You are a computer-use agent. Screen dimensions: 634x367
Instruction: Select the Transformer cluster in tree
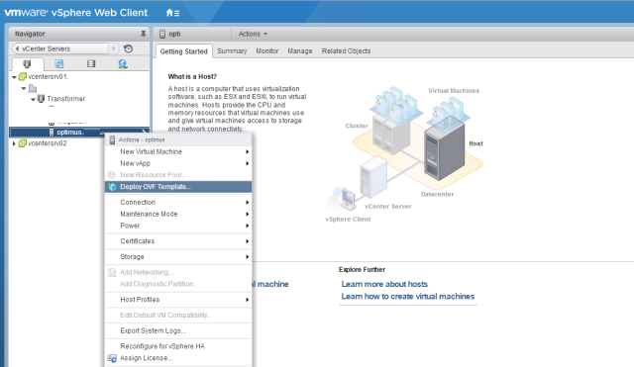pyautogui.click(x=66, y=99)
